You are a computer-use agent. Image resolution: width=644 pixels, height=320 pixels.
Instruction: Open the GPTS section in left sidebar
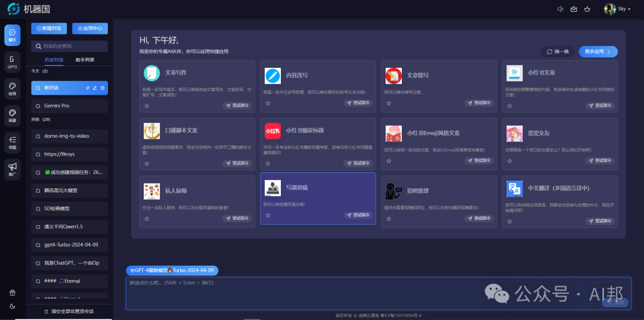tap(12, 62)
